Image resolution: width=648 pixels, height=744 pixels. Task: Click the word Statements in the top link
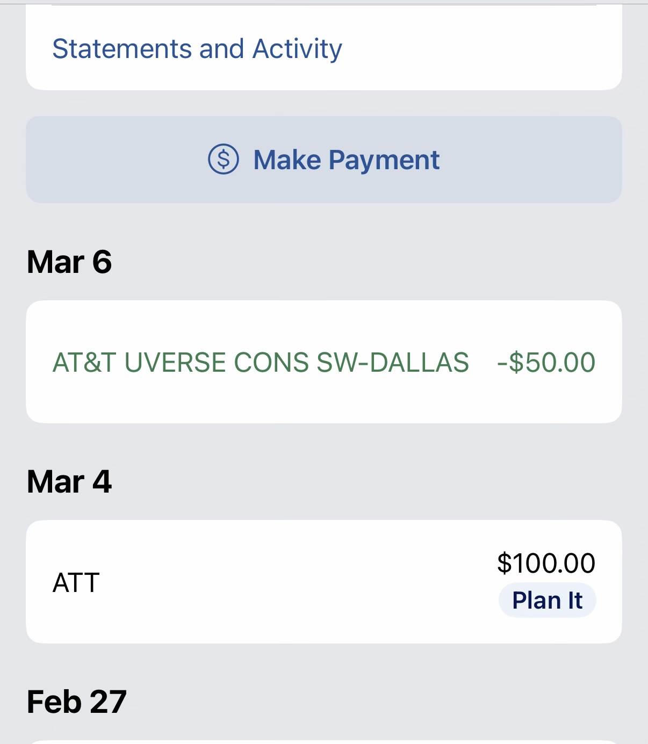click(x=122, y=49)
